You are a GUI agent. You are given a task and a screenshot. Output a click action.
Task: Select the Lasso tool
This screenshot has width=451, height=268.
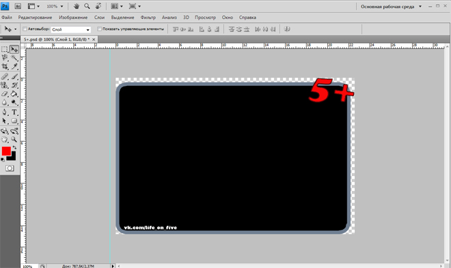(x=5, y=58)
